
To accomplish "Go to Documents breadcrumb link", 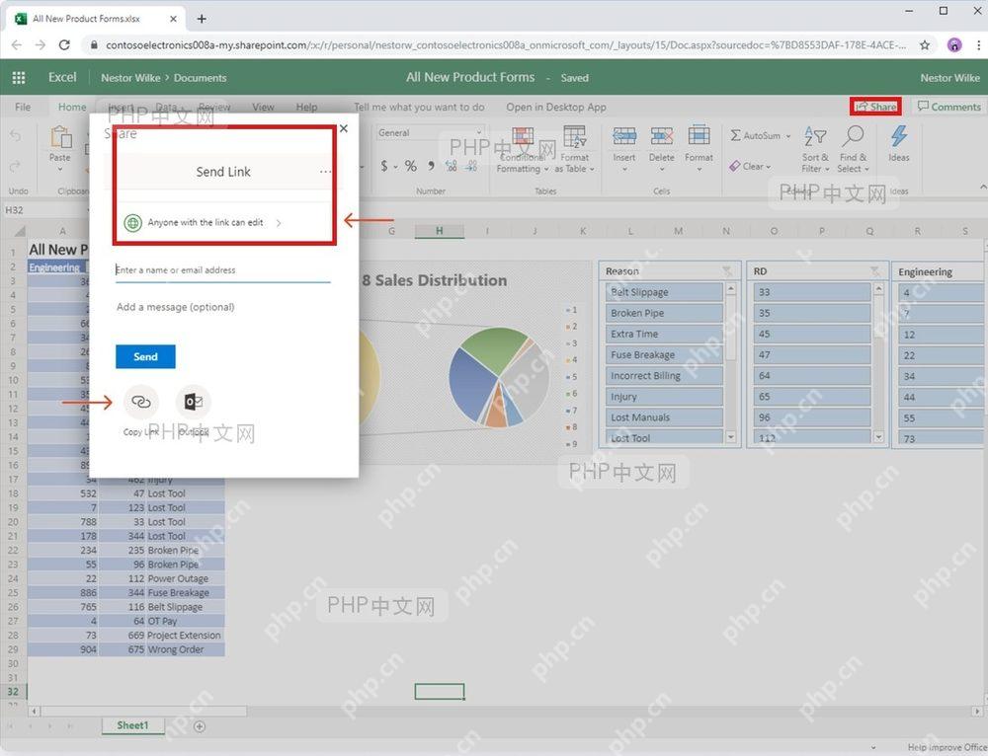I will [200, 78].
